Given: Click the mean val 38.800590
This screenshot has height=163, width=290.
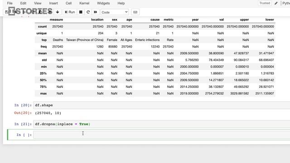Looking at the screenshot, I should pyautogui.click(x=216, y=53).
